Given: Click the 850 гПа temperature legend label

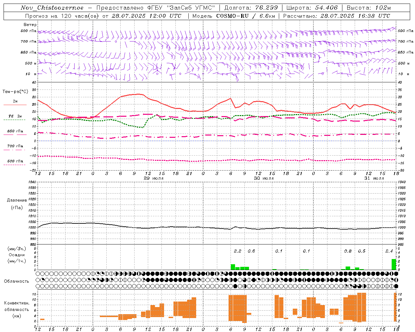Looking at the screenshot, I should tap(15, 131).
